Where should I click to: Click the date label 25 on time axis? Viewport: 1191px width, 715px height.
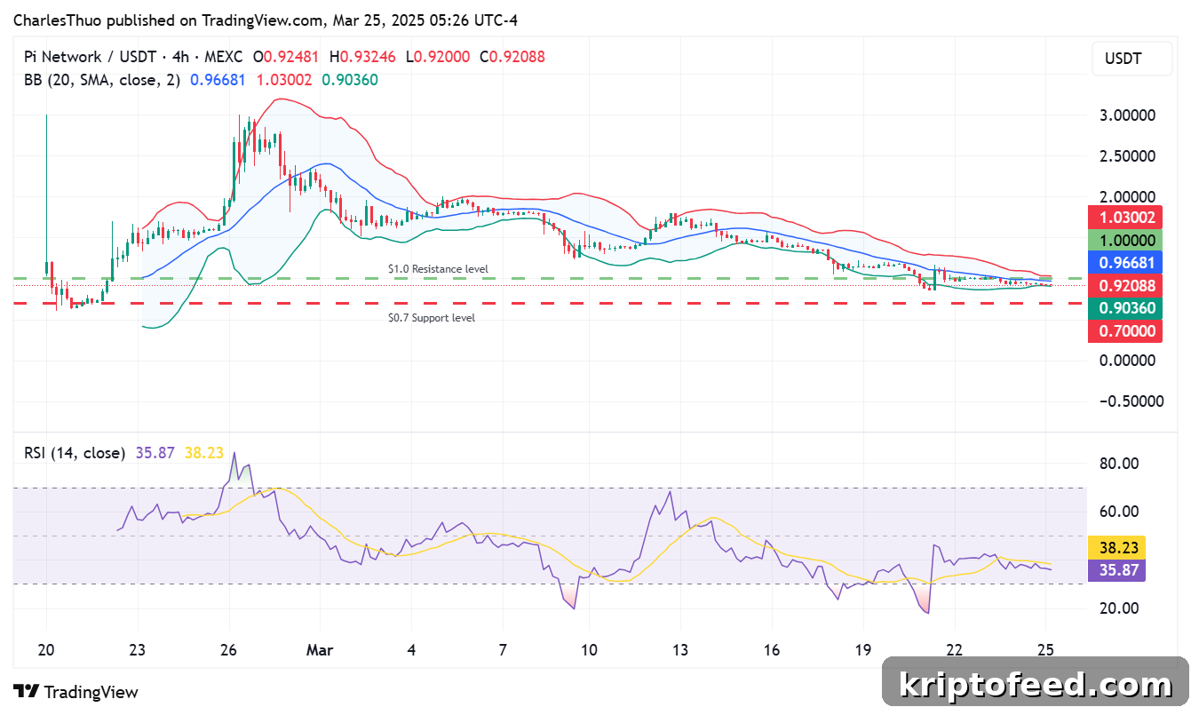(1045, 650)
